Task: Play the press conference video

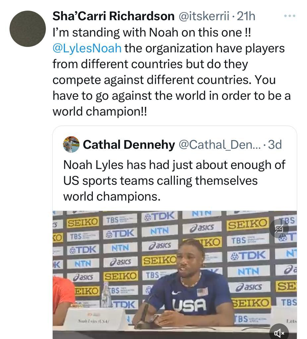Action: pos(174,275)
